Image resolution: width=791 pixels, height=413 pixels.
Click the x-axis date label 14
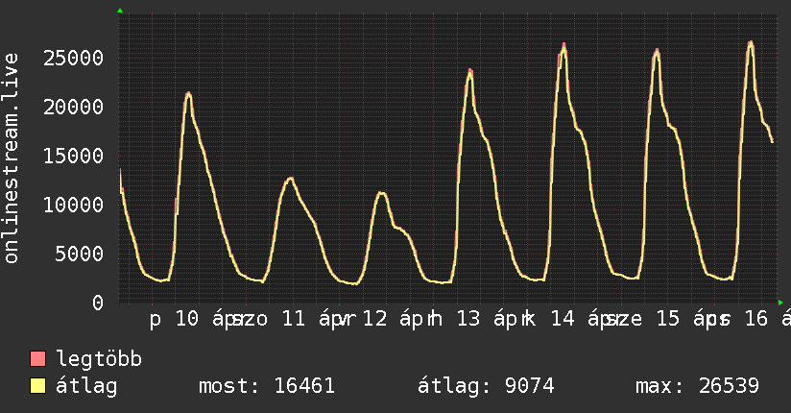pos(563,319)
